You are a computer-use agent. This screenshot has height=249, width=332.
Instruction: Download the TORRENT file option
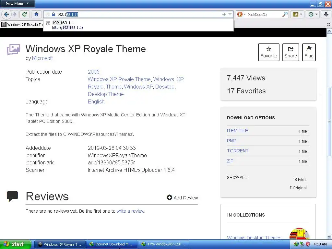(238, 151)
